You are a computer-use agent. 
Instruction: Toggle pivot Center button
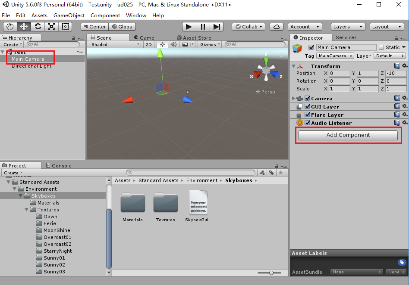94,27
